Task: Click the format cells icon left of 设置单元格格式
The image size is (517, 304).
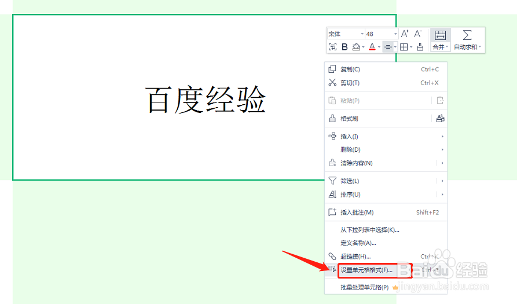Action: (332, 269)
